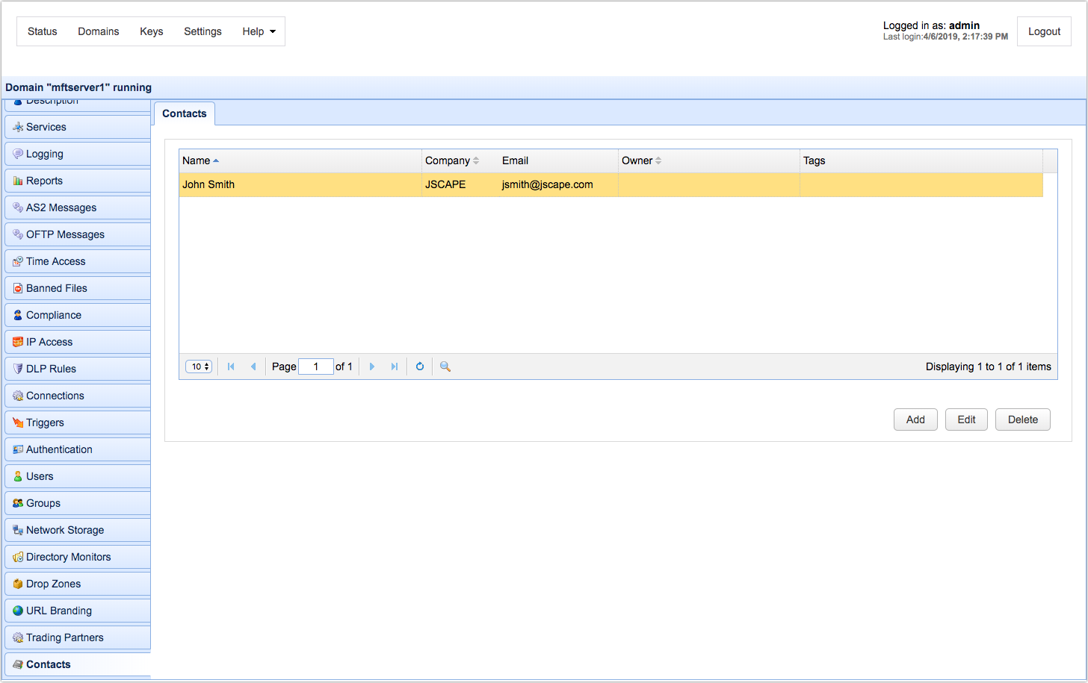The image size is (1088, 683).
Task: Jump to last page of contacts
Action: (395, 367)
